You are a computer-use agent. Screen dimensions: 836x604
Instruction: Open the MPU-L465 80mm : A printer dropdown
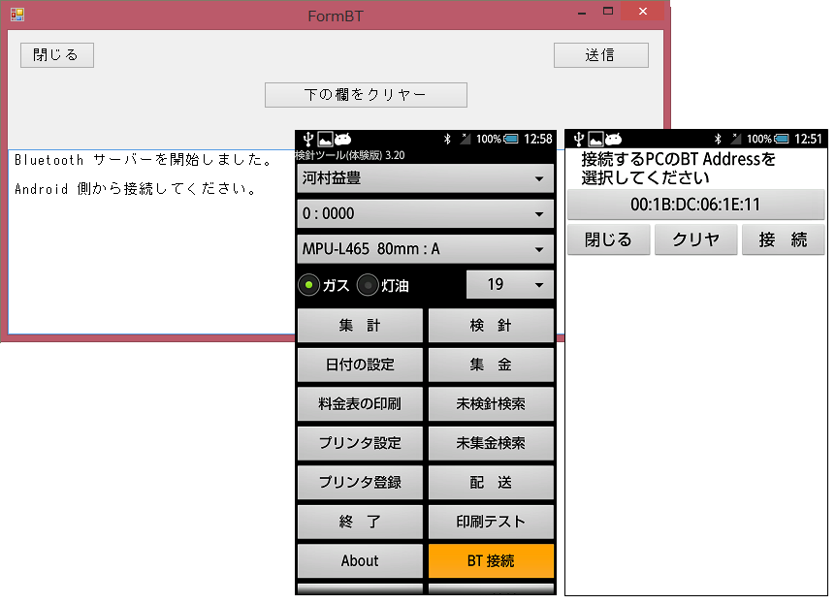(425, 249)
